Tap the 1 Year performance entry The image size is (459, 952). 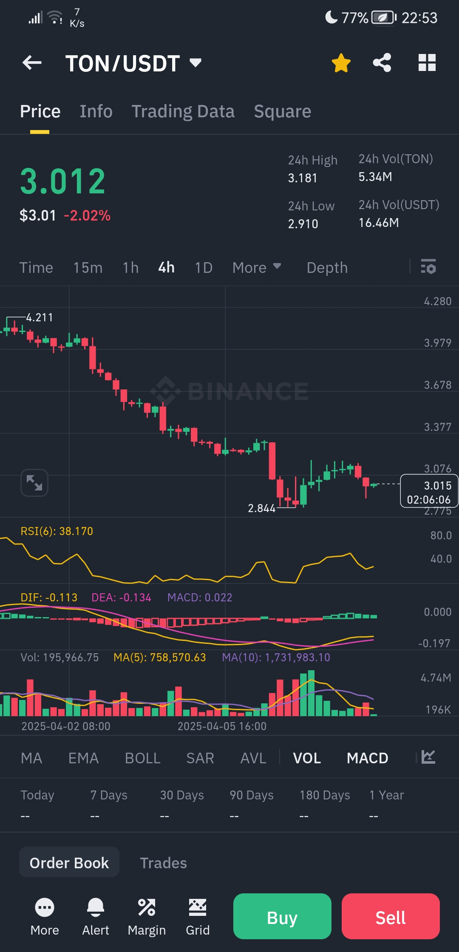point(386,805)
